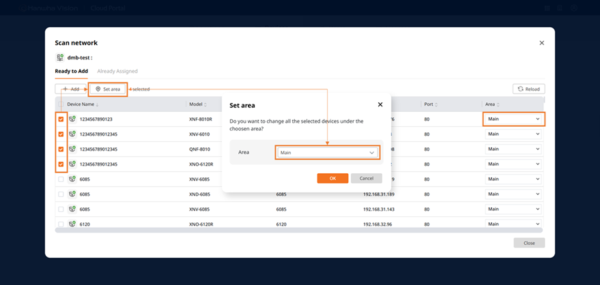Reload the scanned device list
This screenshot has width=600, height=285.
click(529, 89)
